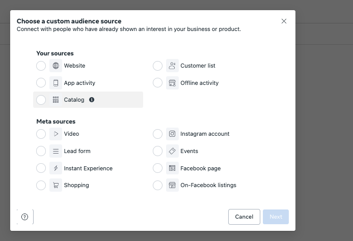Click the Next button
The width and height of the screenshot is (353, 241).
pos(276,217)
